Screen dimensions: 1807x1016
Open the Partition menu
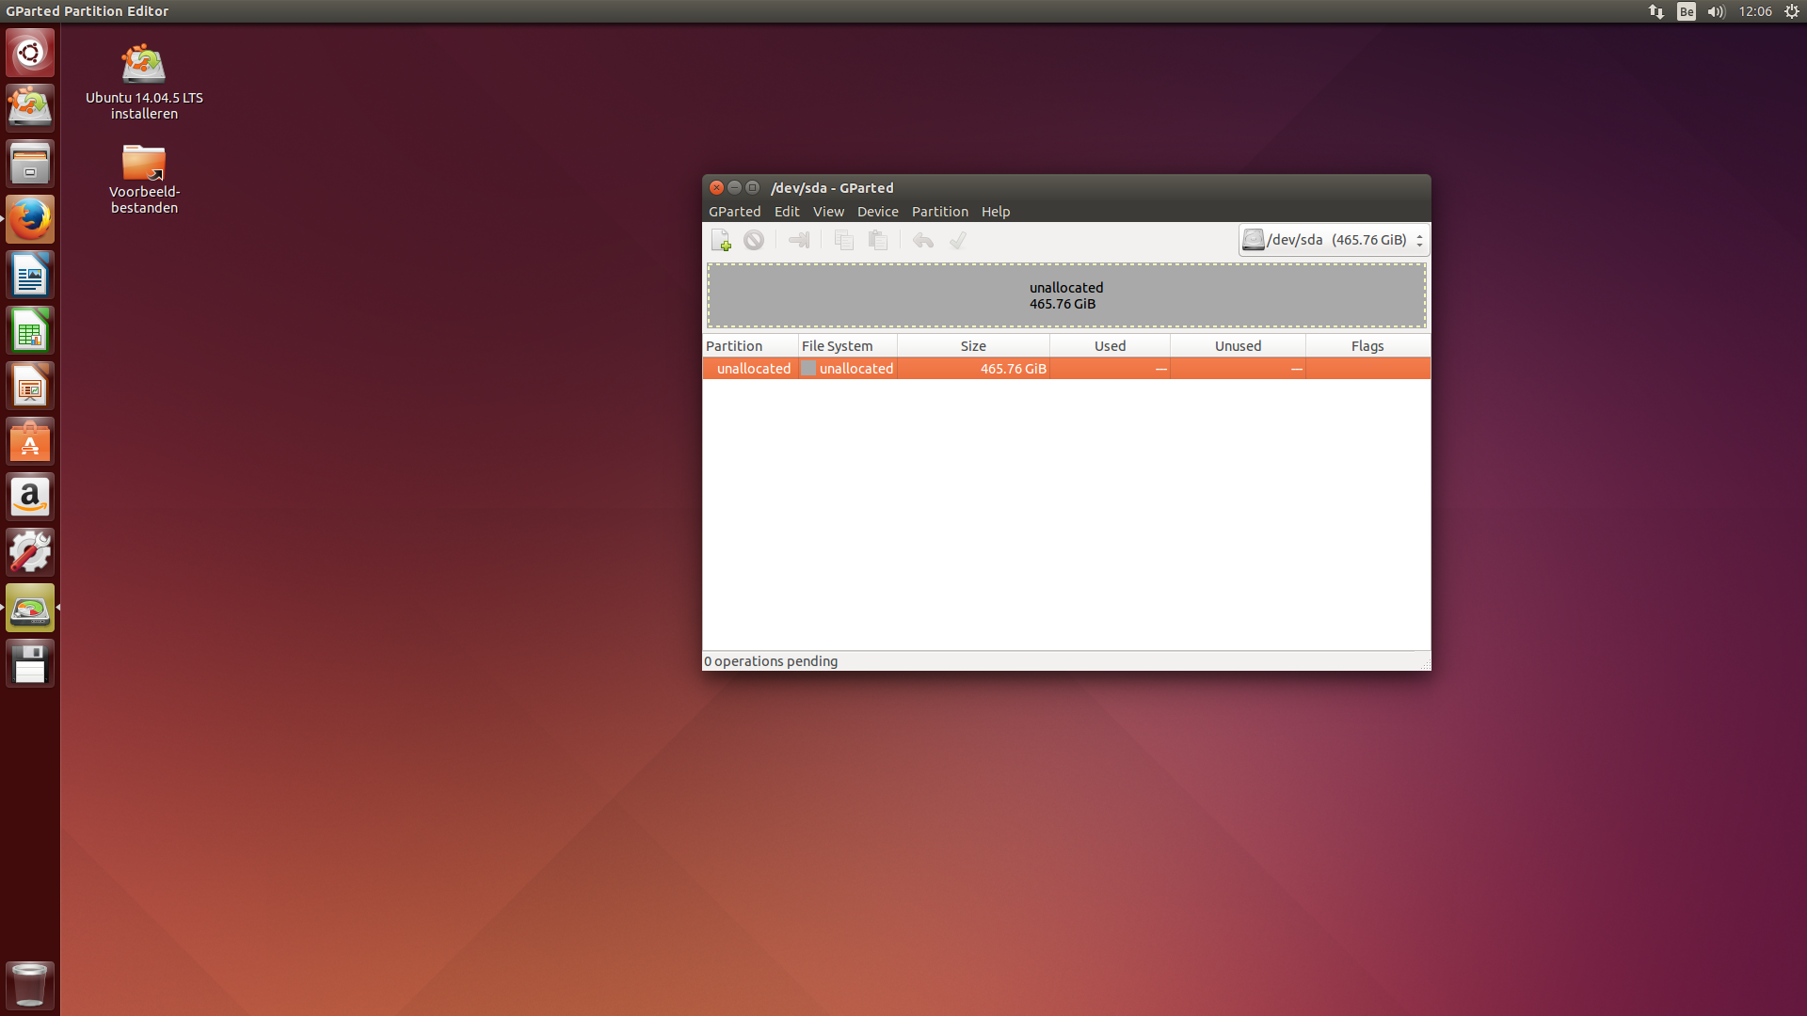[x=939, y=212]
